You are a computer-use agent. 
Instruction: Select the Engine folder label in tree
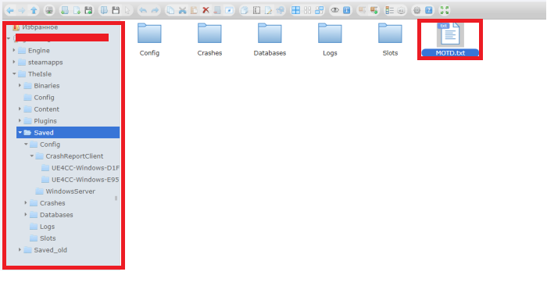point(39,51)
